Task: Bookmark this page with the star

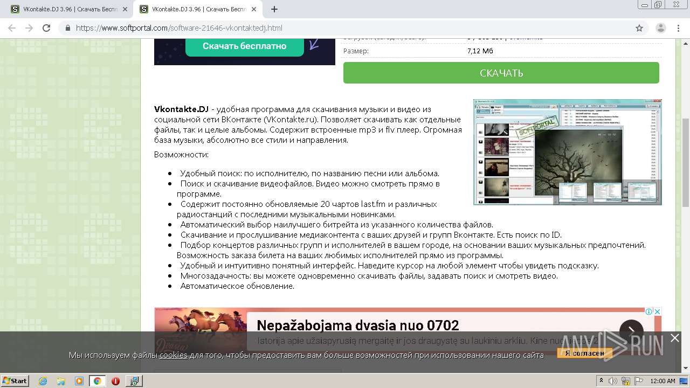Action: coord(639,28)
